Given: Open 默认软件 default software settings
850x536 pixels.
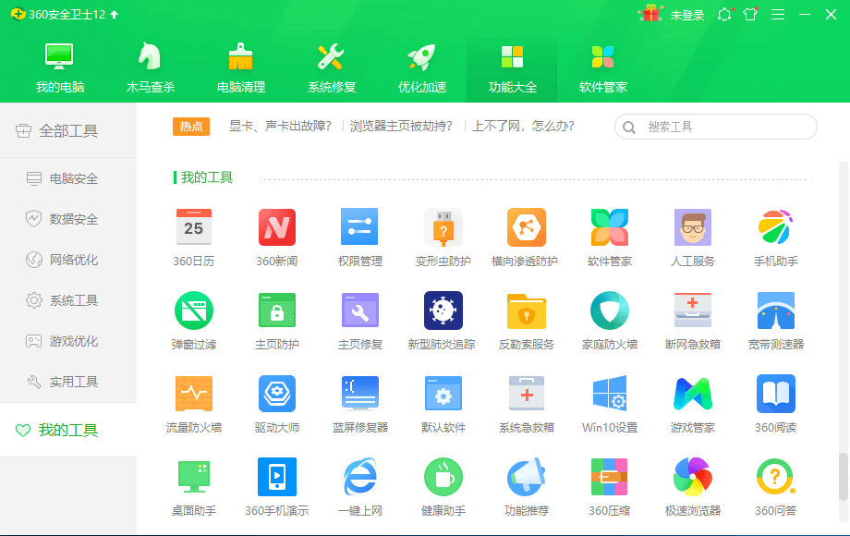Looking at the screenshot, I should tap(443, 404).
